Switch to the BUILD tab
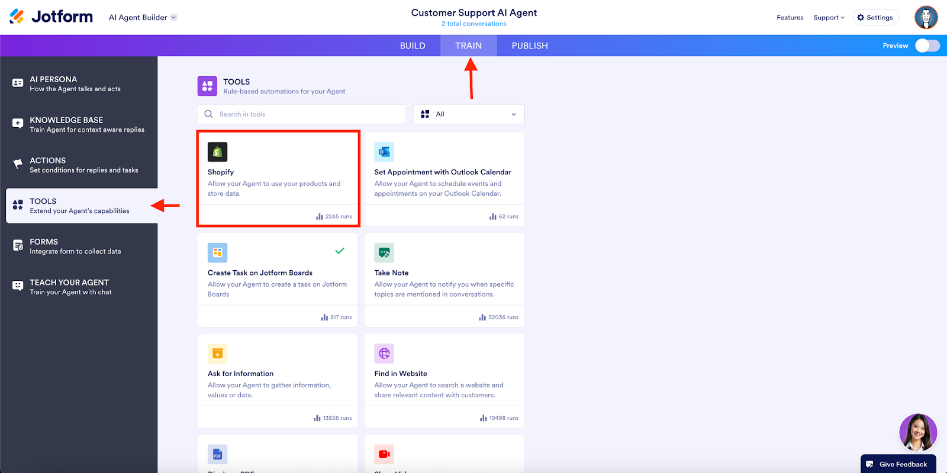The height and width of the screenshot is (473, 947). pos(413,46)
